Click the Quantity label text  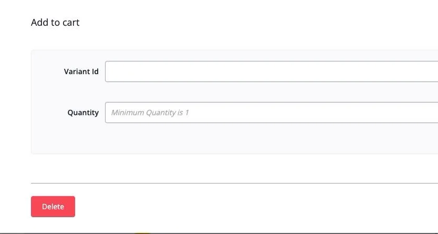[x=83, y=113]
